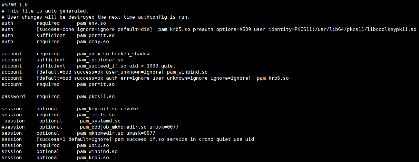This screenshot has width=419, height=162.
Task: Click the -session line prefix
Action: tap(13, 121)
